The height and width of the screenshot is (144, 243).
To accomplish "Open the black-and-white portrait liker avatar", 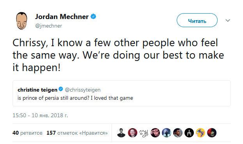I will [x=121, y=133].
